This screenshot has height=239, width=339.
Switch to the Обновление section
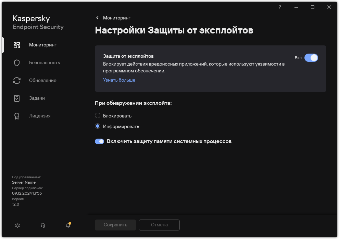pos(43,81)
